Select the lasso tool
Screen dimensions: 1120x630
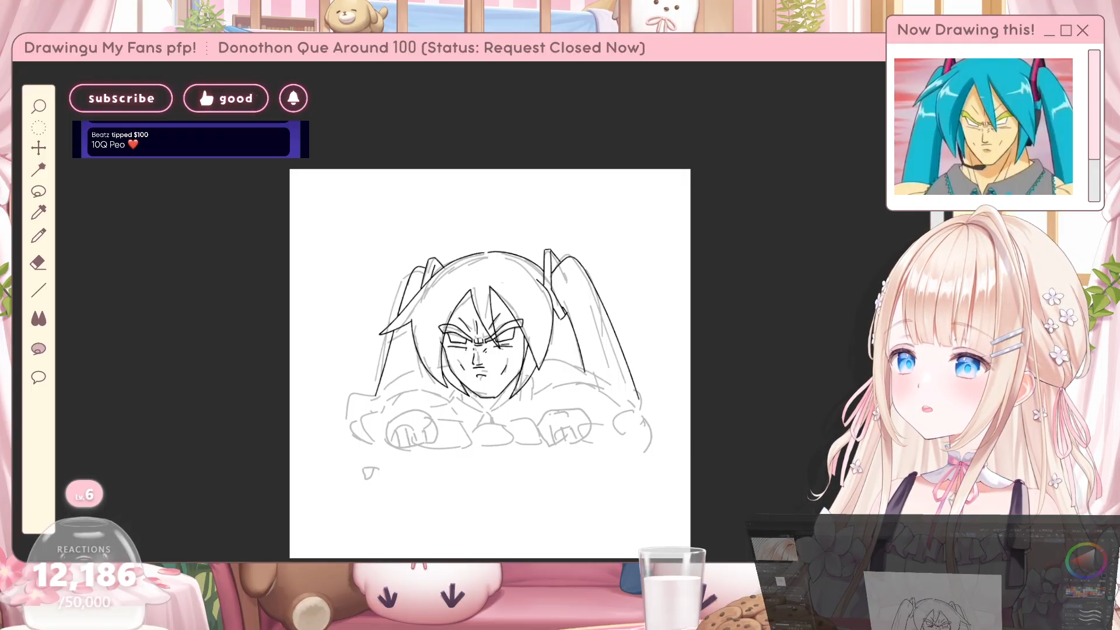pyautogui.click(x=38, y=191)
